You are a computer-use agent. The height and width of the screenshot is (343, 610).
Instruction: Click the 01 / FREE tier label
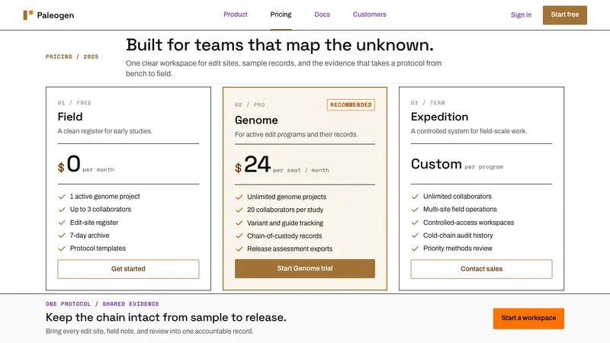[74, 103]
